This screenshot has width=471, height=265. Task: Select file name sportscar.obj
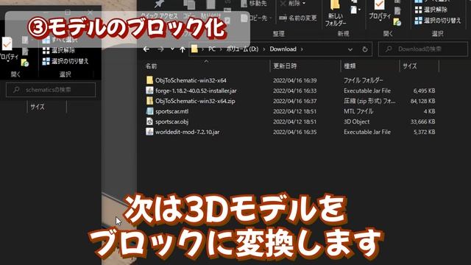[x=171, y=121]
